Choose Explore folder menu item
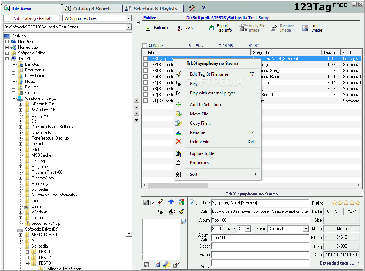Screen dimensions: 365x271 217,153
